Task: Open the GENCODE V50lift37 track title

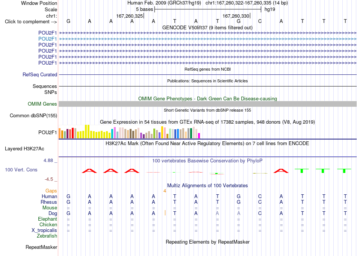Action: pyautogui.click(x=207, y=27)
